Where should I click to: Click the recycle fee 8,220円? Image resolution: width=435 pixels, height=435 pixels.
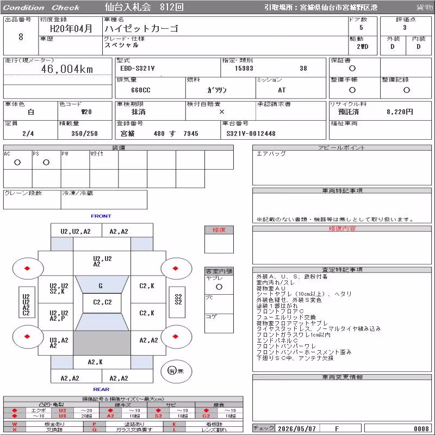(400, 112)
